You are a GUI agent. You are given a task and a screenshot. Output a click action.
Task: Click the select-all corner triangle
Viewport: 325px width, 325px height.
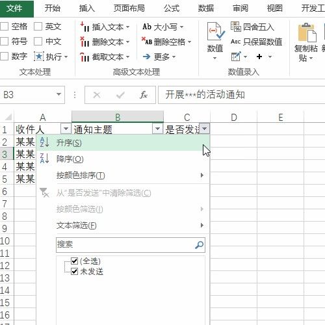tap(8, 117)
